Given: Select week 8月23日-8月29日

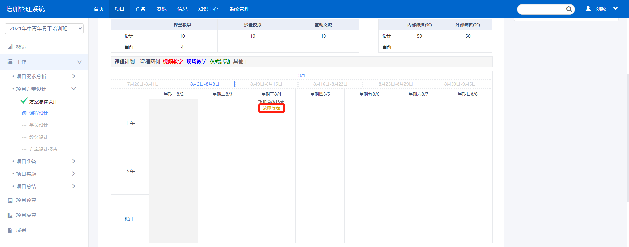Looking at the screenshot, I should (x=396, y=84).
